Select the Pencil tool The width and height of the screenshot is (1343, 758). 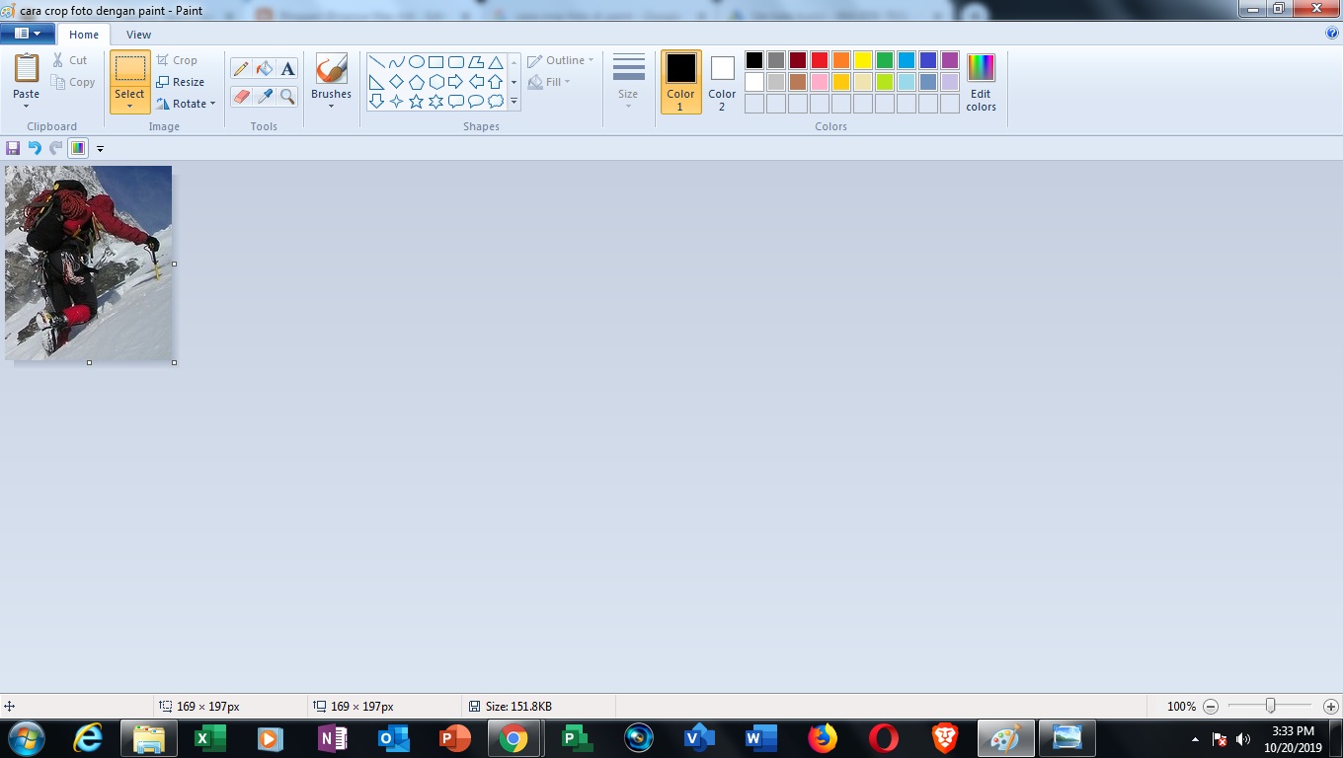241,68
